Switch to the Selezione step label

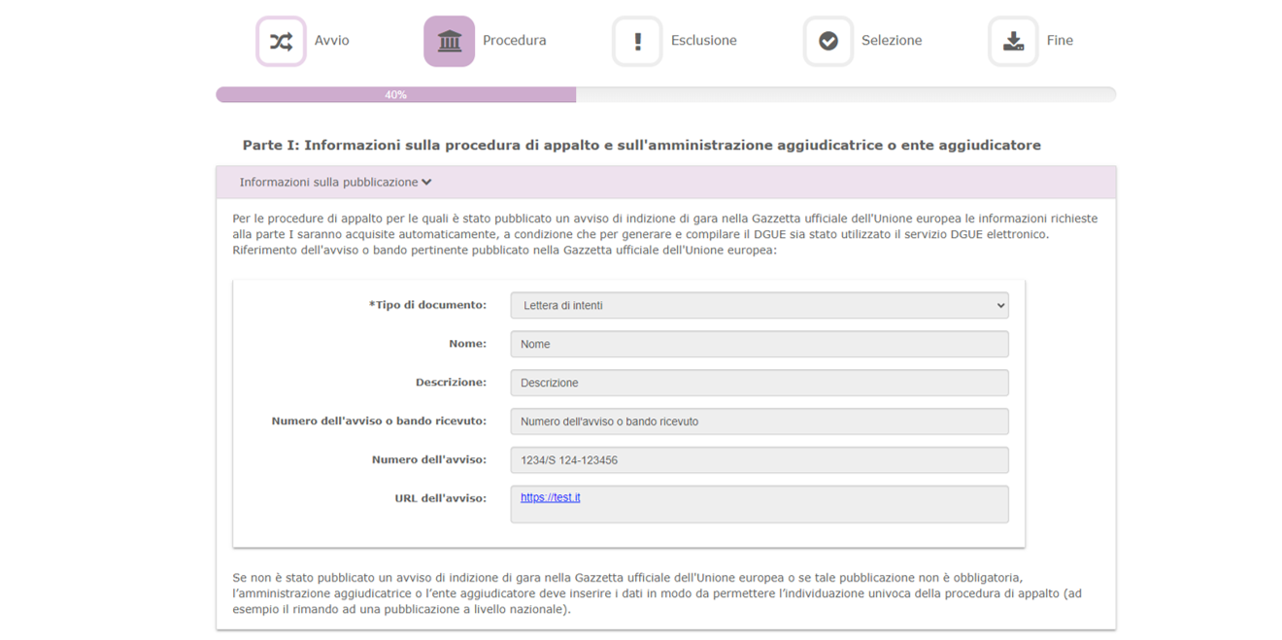891,41
